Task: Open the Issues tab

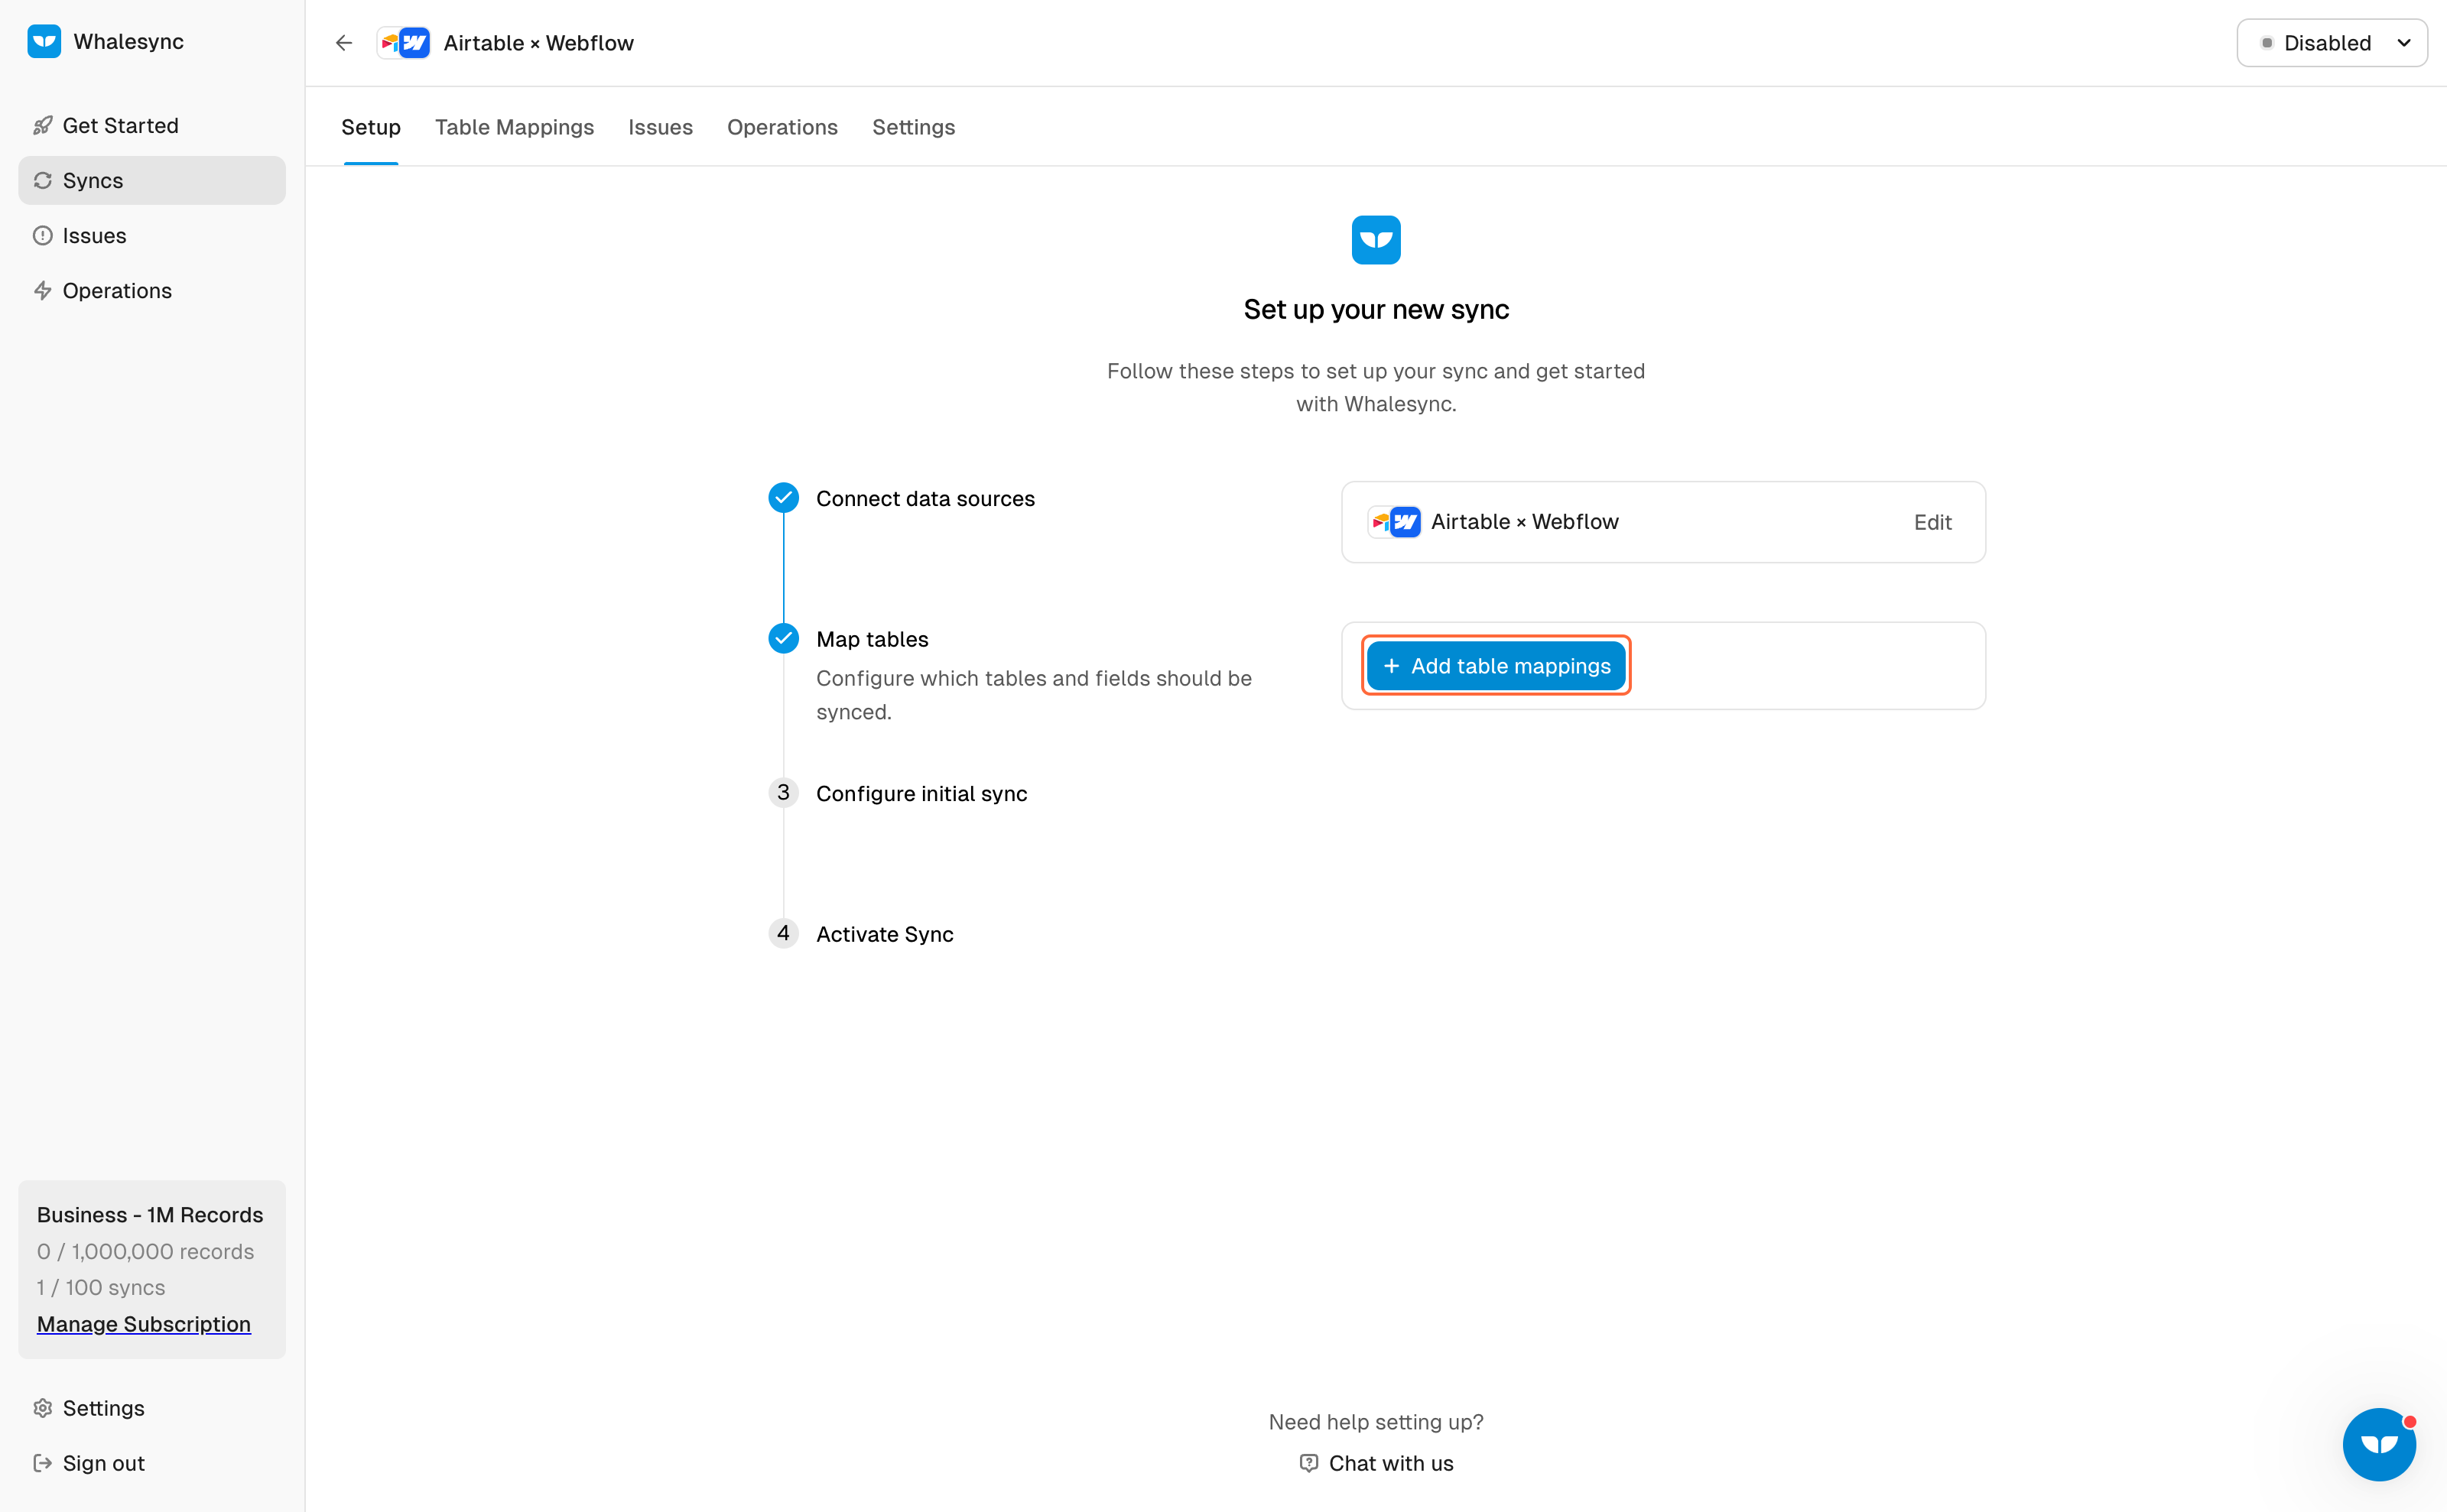Action: coord(660,127)
